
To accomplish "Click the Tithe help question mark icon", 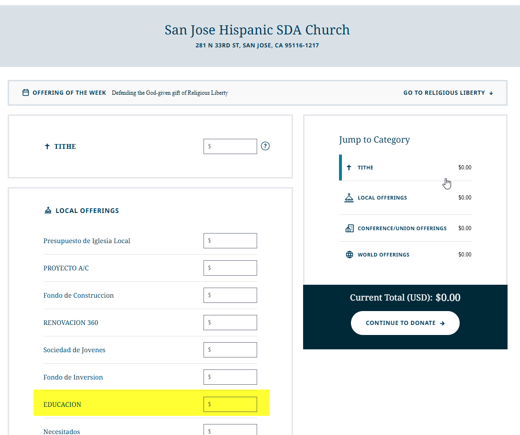I will [x=265, y=146].
